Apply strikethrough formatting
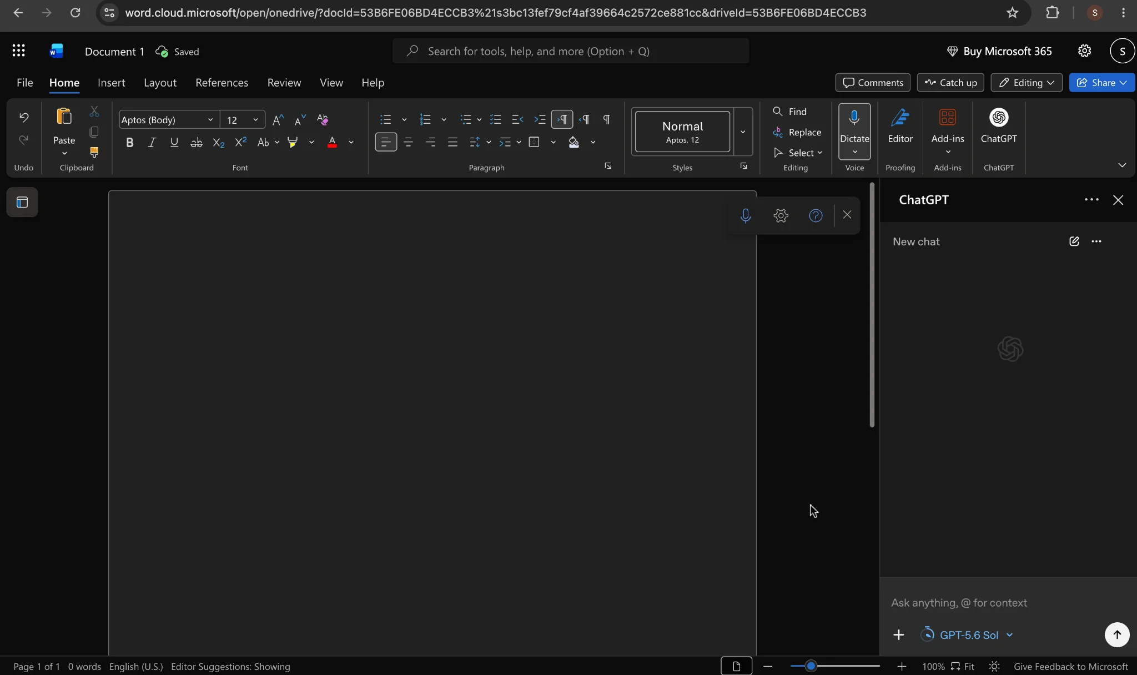Viewport: 1137px width, 675px height. 197,143
